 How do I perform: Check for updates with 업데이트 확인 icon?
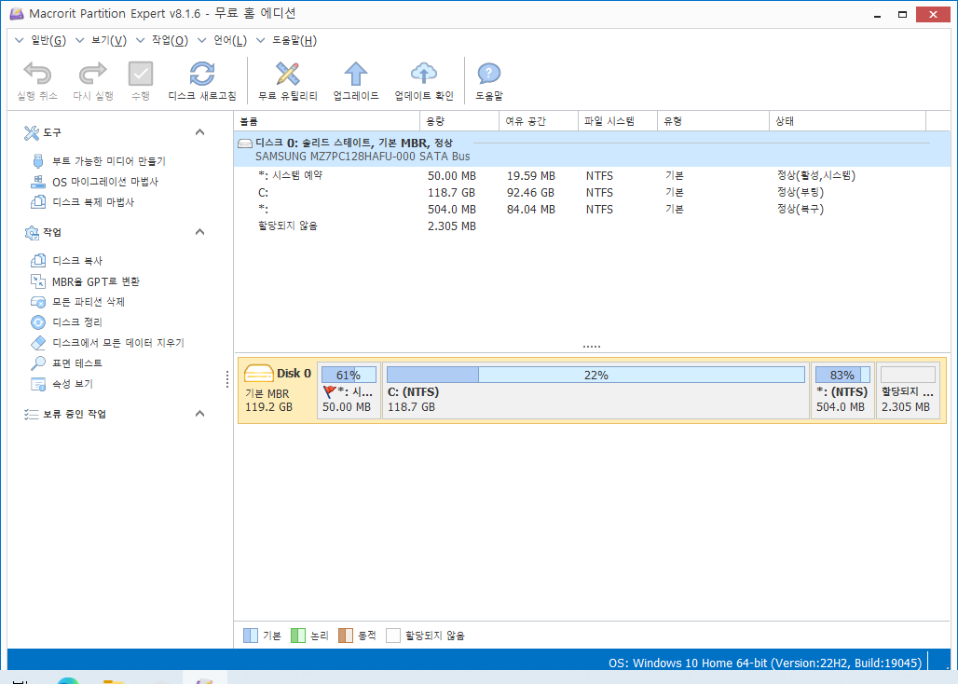(x=424, y=74)
